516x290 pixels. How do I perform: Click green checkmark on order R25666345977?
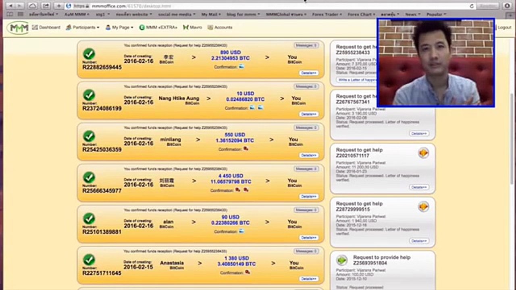click(89, 177)
